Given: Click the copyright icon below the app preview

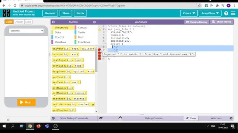Looking at the screenshot, I should pos(8,120).
